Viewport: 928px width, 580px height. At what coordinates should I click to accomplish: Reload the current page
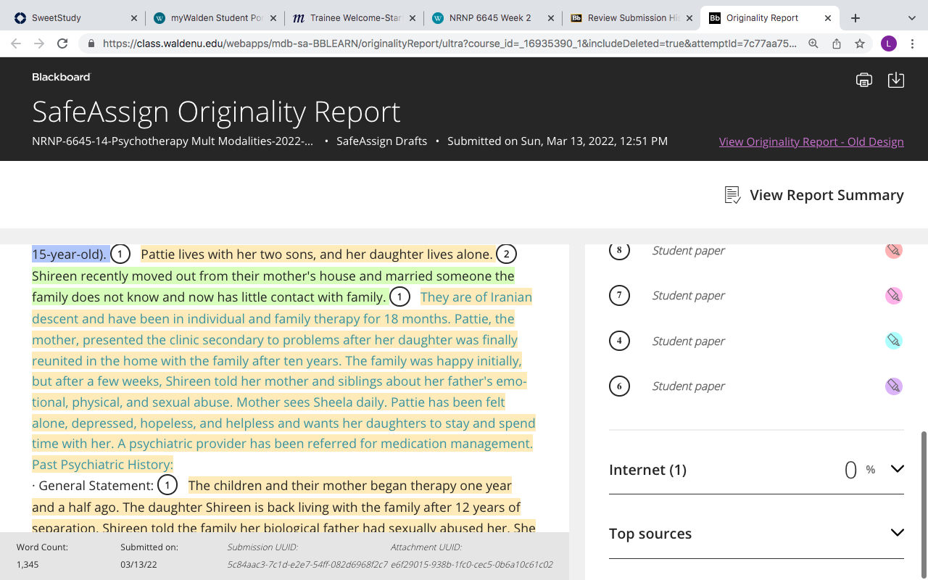[62, 43]
